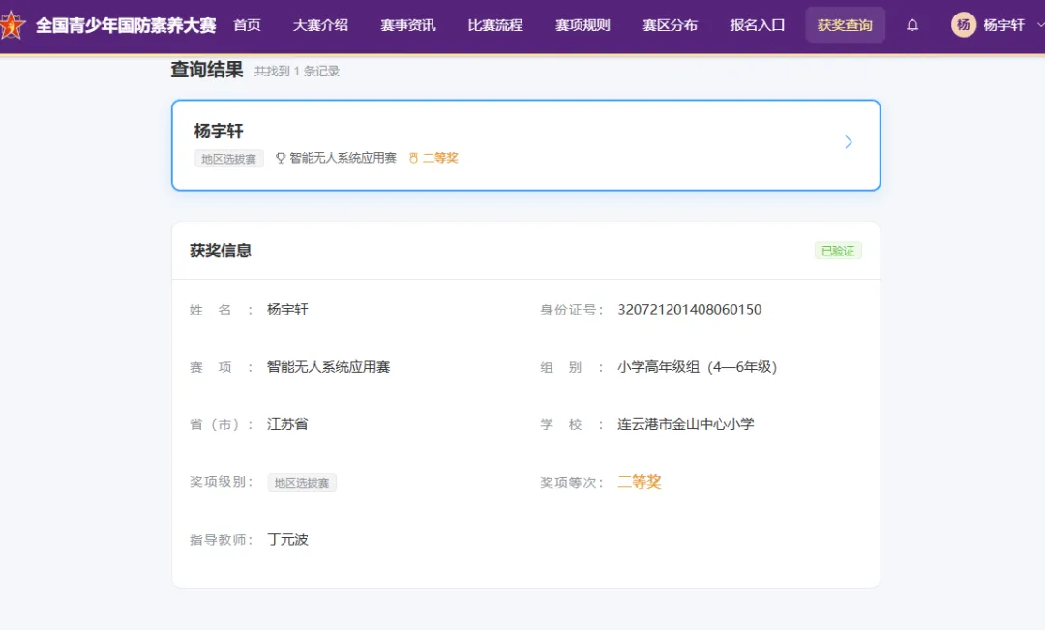Open 赛事资讯 navigation item

click(x=408, y=25)
